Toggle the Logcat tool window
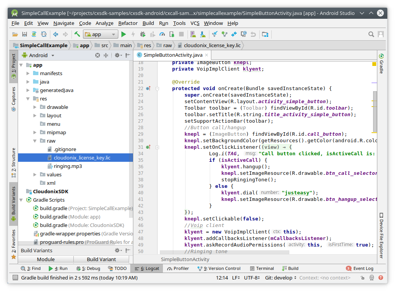The image size is (395, 291). 146,268
